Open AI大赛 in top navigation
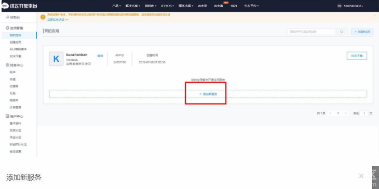The width and height of the screenshot is (379, 189). tap(219, 6)
